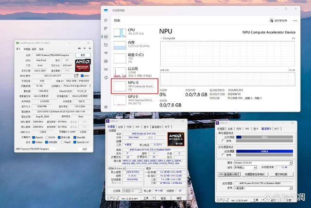Image resolution: width=311 pixels, height=208 pixels.
Task: Click the GPU-Z title bar app icon
Action: point(17,43)
